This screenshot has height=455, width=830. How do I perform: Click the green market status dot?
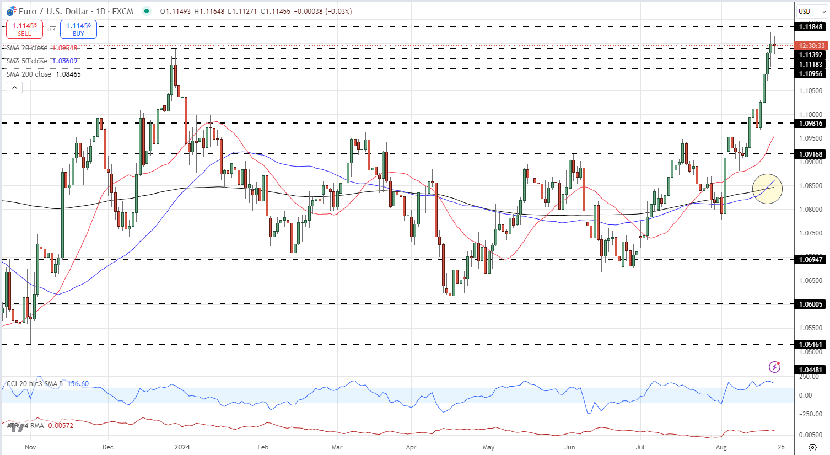[x=146, y=11]
